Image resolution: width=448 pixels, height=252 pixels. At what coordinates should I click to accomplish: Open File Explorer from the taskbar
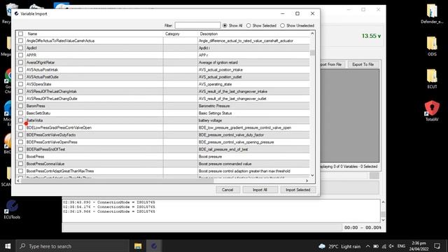(x=138, y=246)
